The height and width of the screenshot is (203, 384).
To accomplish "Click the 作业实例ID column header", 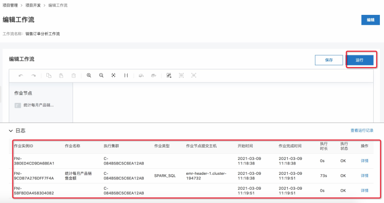I will point(24,146).
